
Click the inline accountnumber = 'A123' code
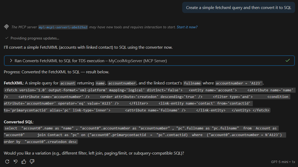point(239,83)
